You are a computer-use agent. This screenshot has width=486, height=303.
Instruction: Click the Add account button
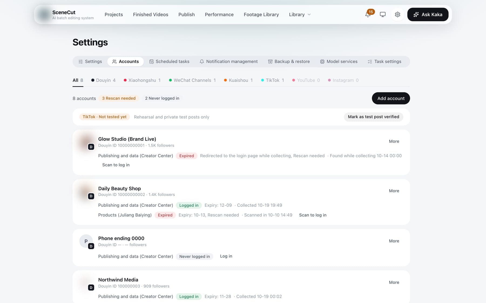(391, 98)
